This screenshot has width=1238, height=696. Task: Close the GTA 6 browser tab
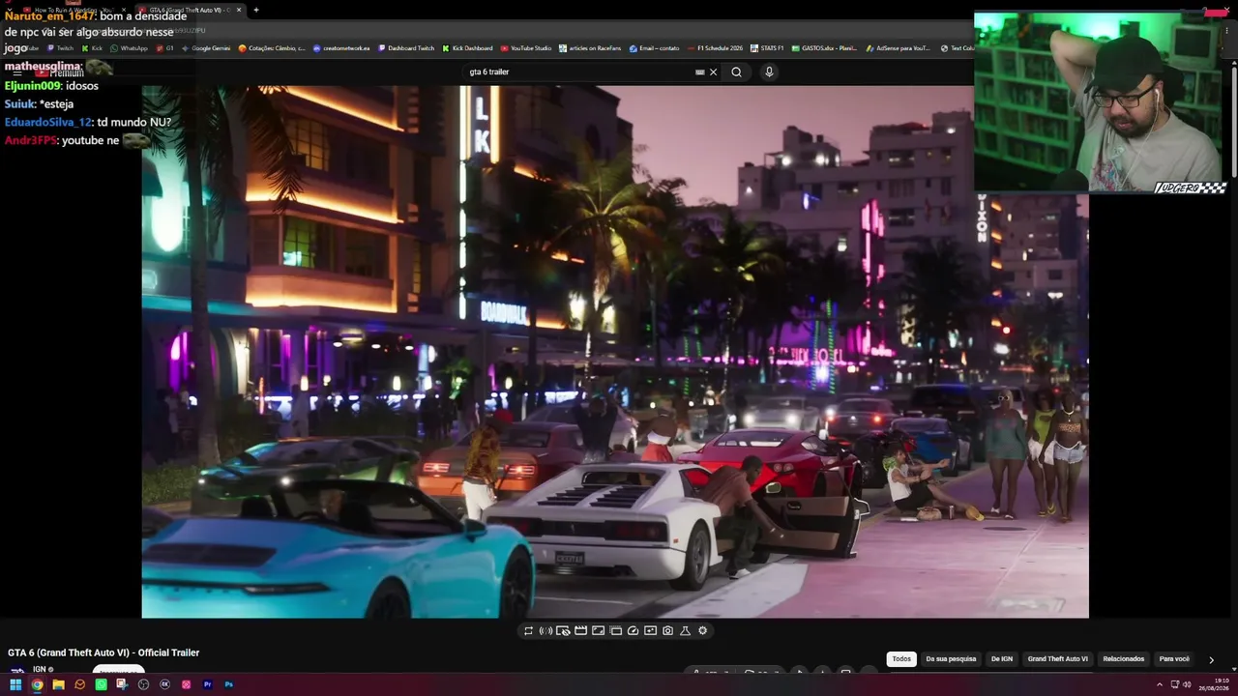(239, 10)
